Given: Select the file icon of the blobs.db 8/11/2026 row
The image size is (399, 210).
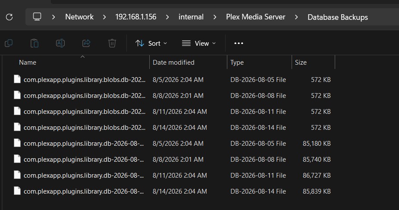Looking at the screenshot, I should click(x=17, y=111).
